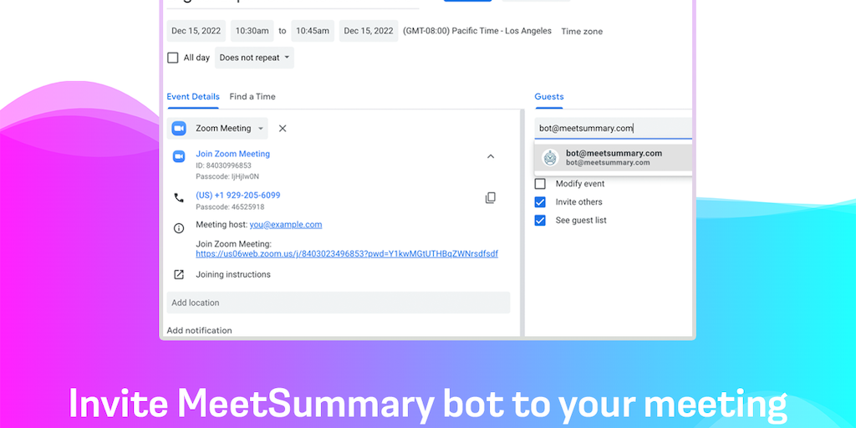Open the end date Dec 15, 2022 picker
The image size is (856, 428).
click(369, 31)
